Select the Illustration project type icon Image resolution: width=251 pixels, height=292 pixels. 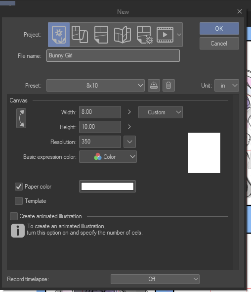click(x=59, y=35)
